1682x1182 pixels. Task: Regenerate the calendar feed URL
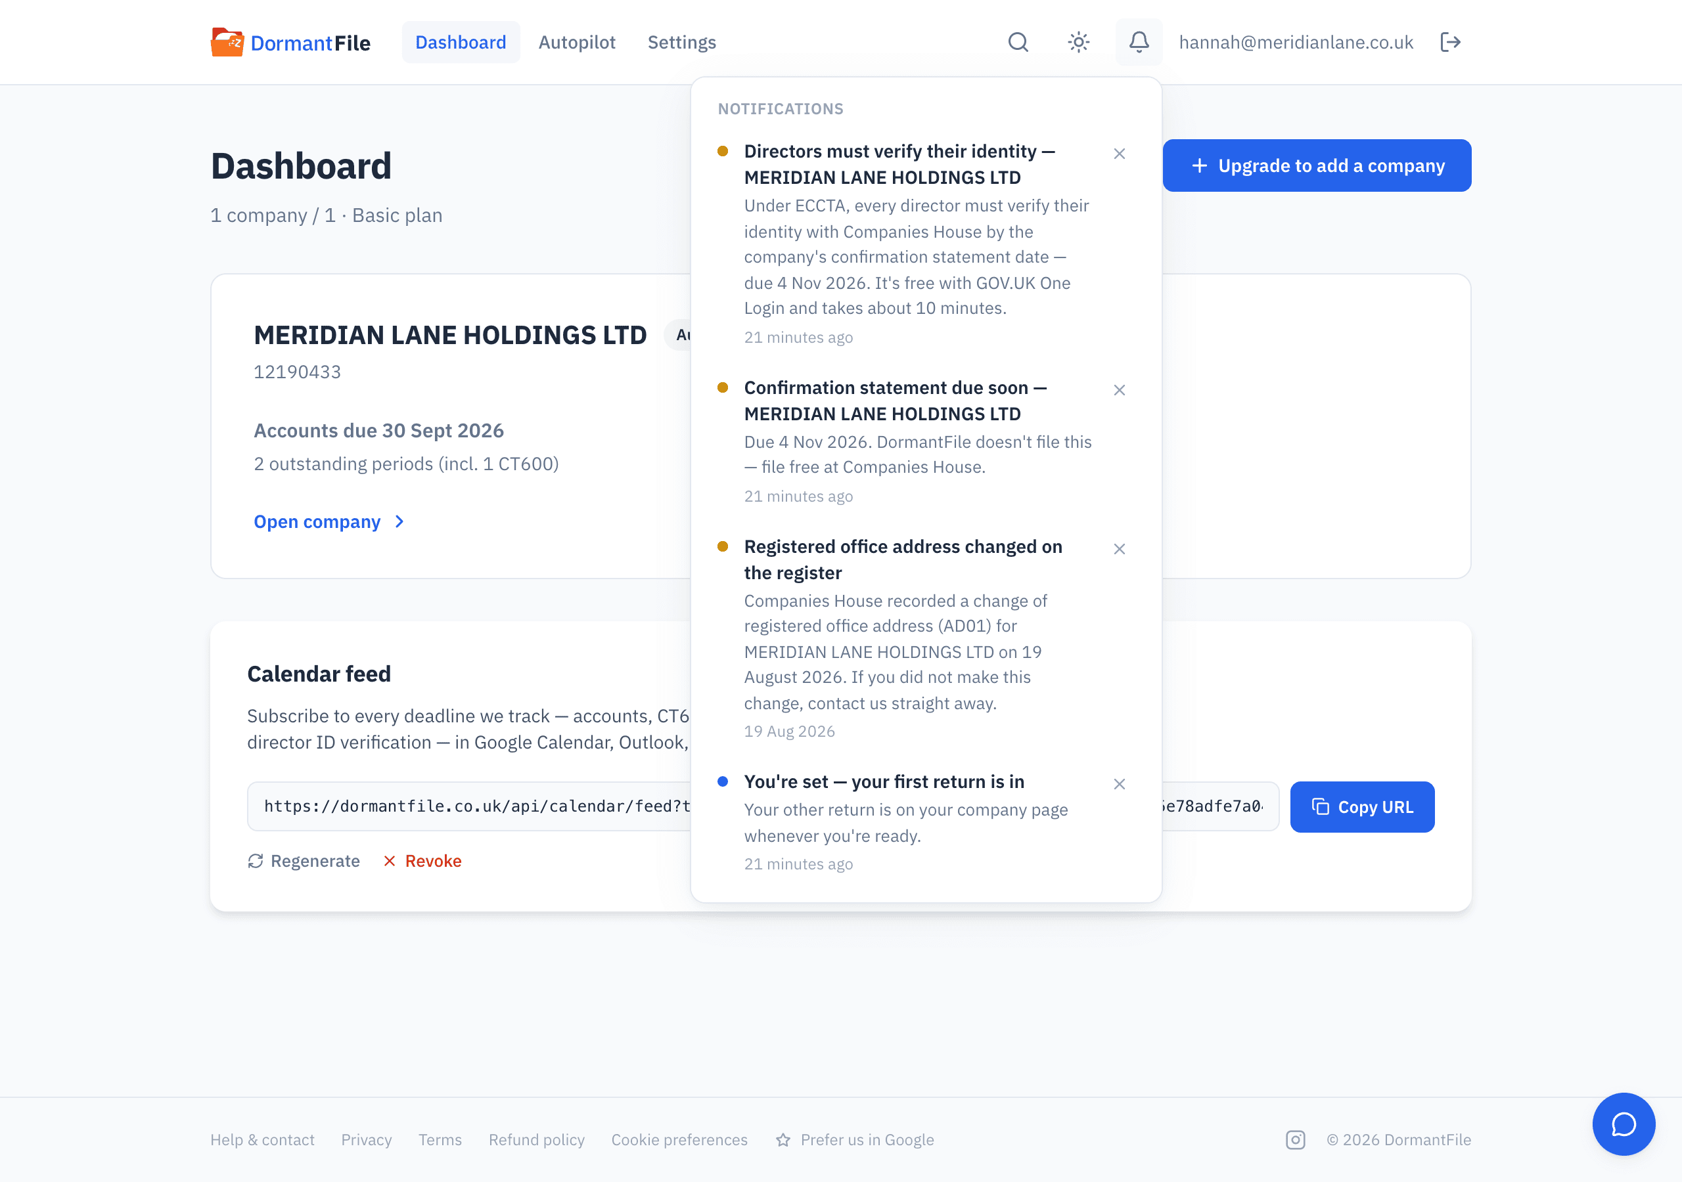coord(304,862)
